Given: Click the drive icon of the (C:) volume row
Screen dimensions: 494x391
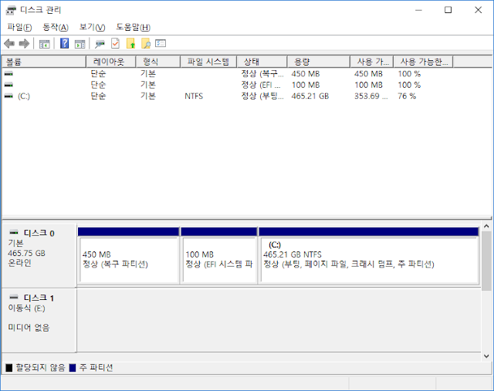Looking at the screenshot, I should tap(8, 96).
